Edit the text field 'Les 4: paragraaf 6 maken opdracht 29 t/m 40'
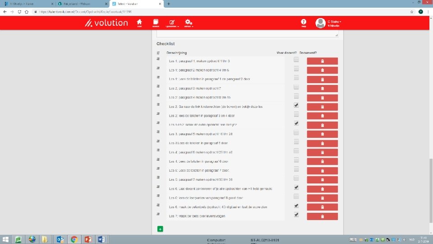 click(226, 152)
